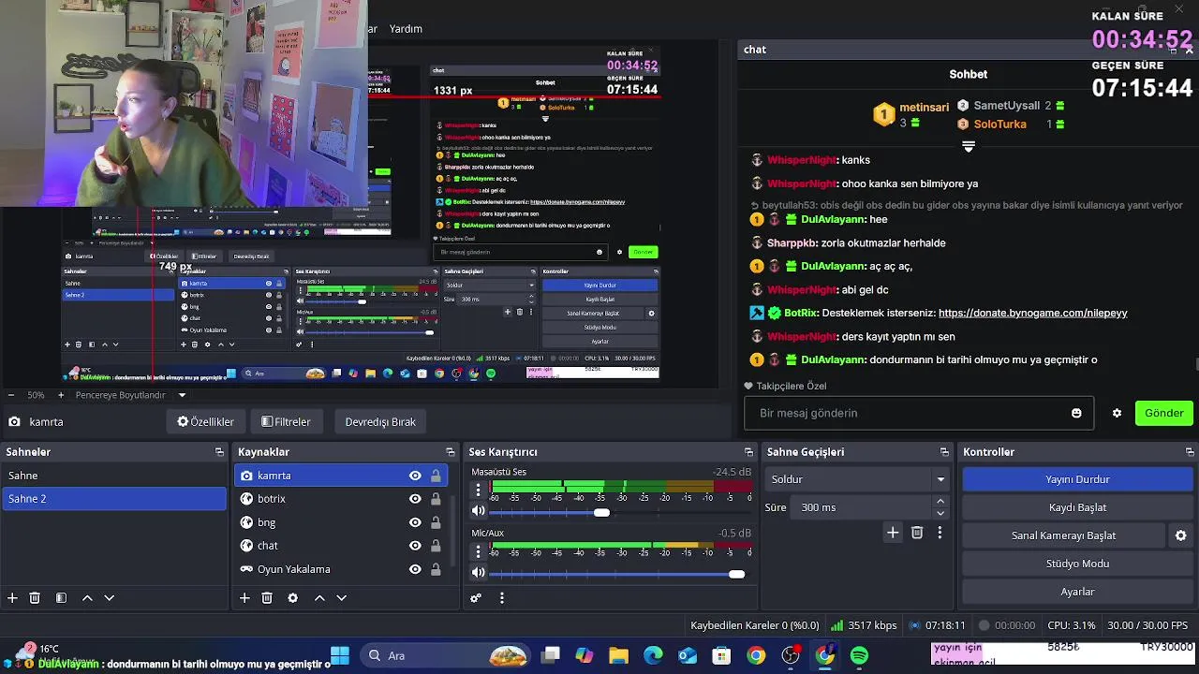Hide the Oyun Yakalama source with its eye icon

click(x=415, y=569)
